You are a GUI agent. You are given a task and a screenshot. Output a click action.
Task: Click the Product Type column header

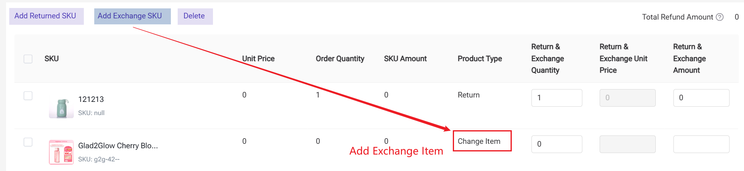pyautogui.click(x=480, y=59)
